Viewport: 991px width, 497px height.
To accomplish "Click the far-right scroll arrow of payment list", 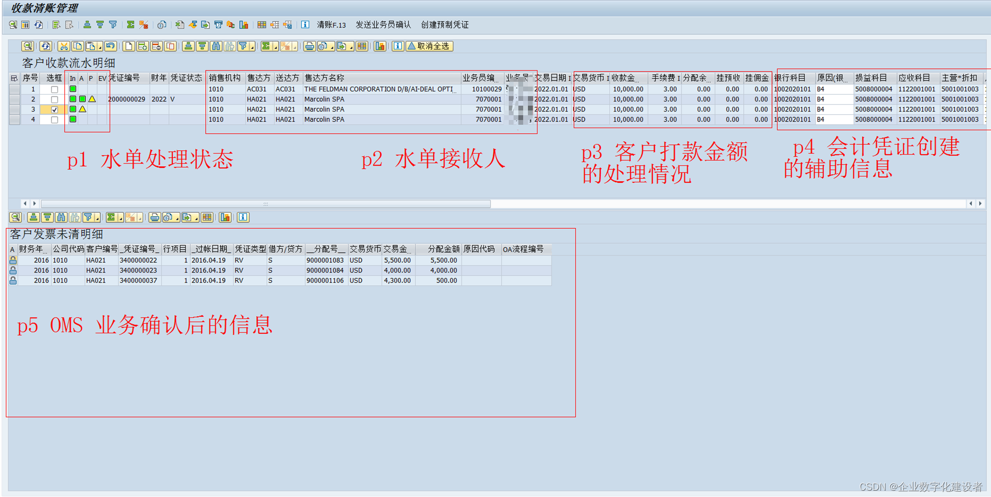I will pos(980,204).
